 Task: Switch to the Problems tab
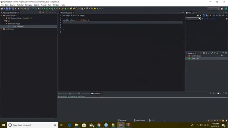coord(63,94)
